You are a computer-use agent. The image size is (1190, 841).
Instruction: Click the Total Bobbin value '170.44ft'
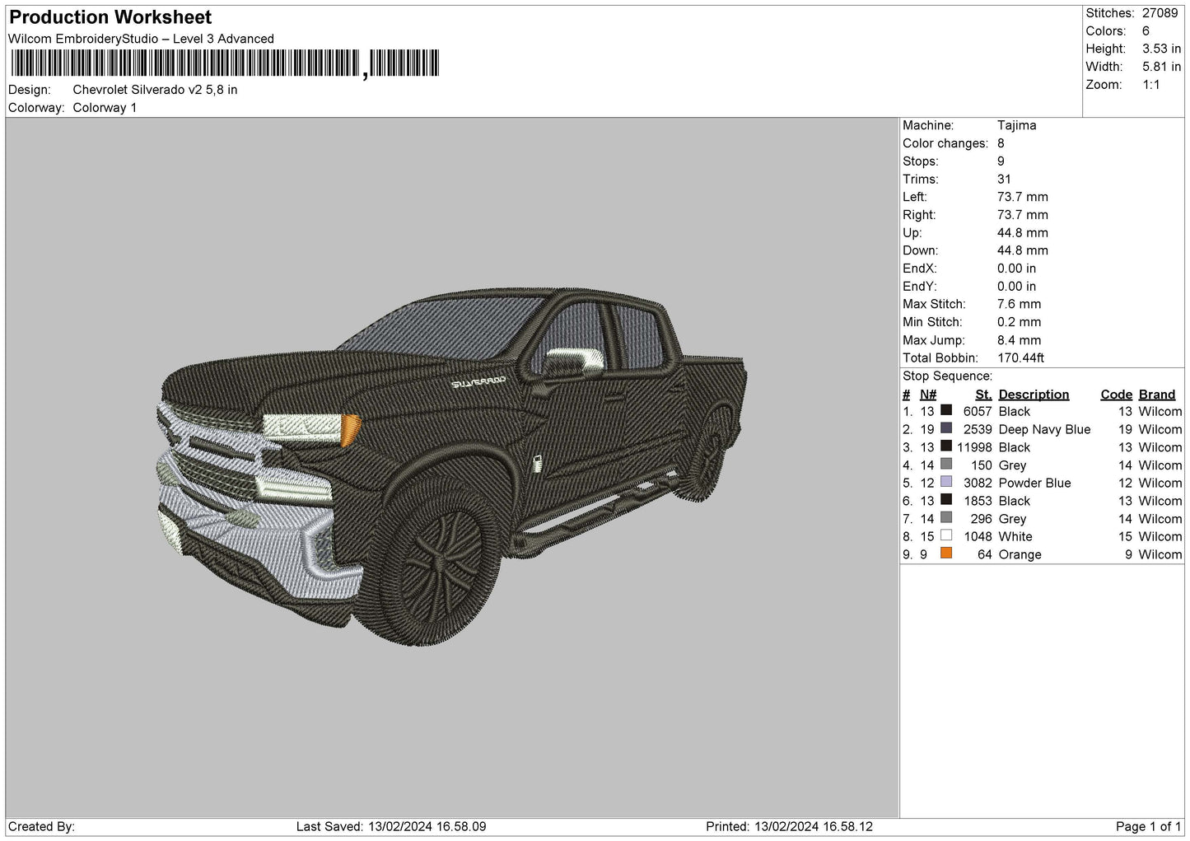pos(1020,358)
